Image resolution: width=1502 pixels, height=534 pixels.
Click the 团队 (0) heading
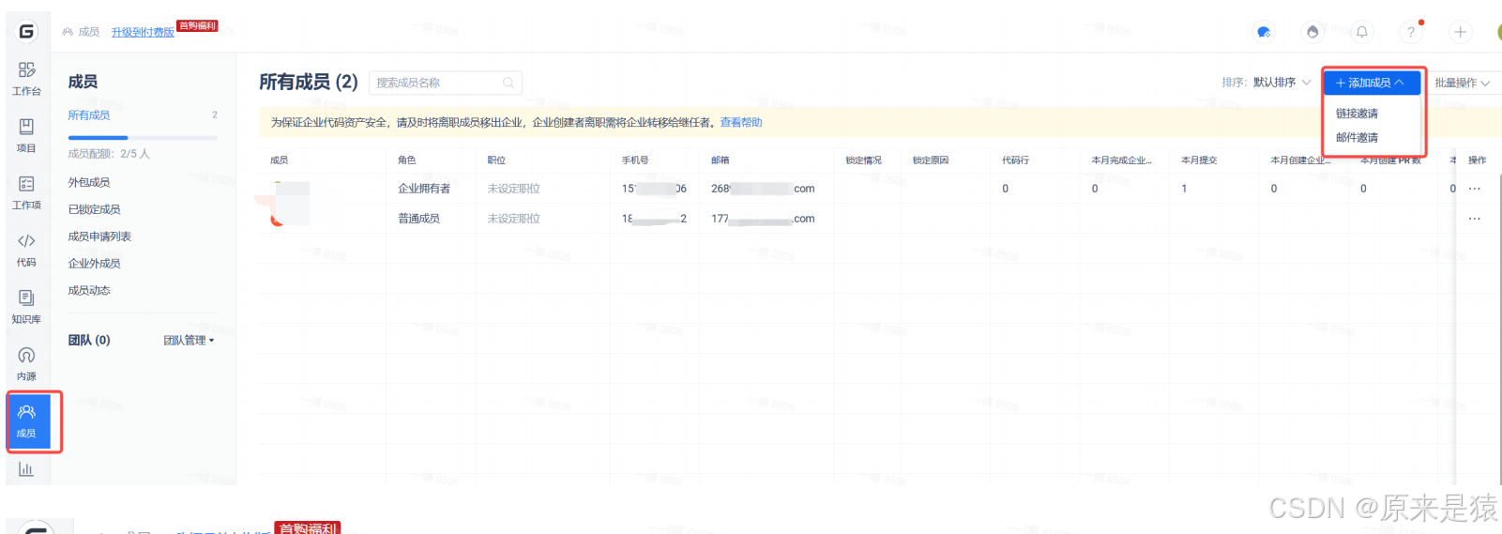pyautogui.click(x=89, y=341)
